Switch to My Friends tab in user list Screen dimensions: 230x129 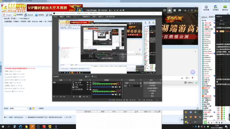(x=204, y=17)
